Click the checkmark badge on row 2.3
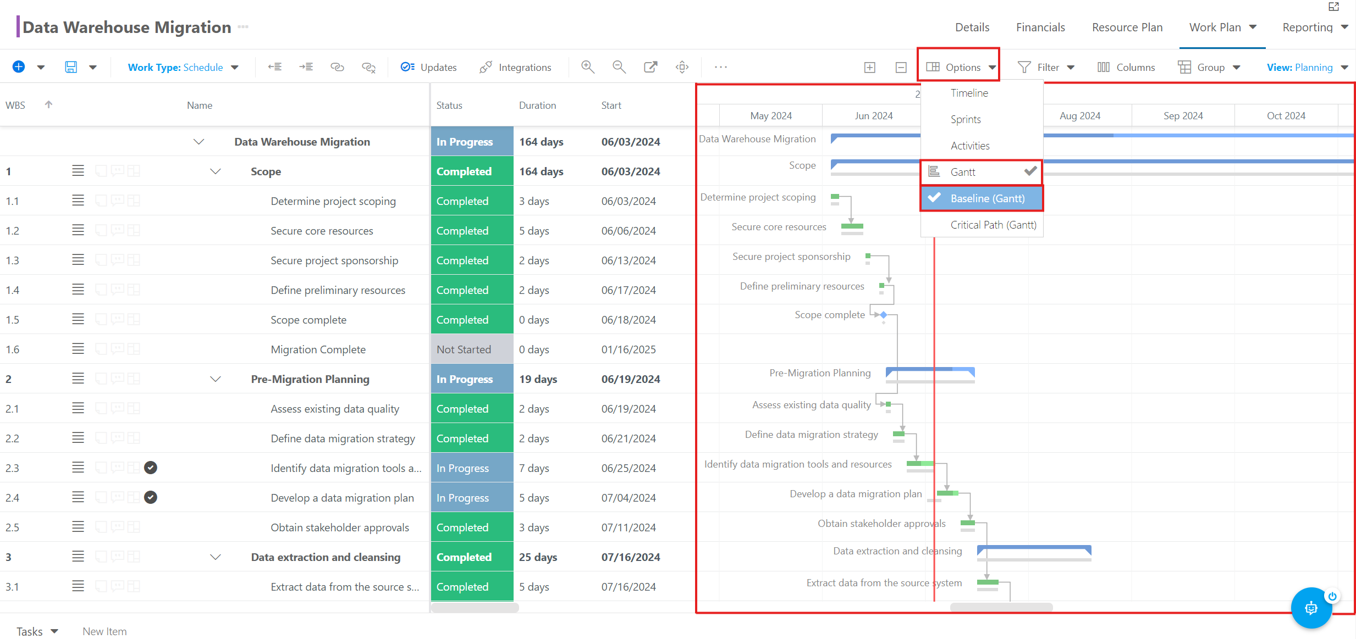1356x639 pixels. (x=151, y=468)
